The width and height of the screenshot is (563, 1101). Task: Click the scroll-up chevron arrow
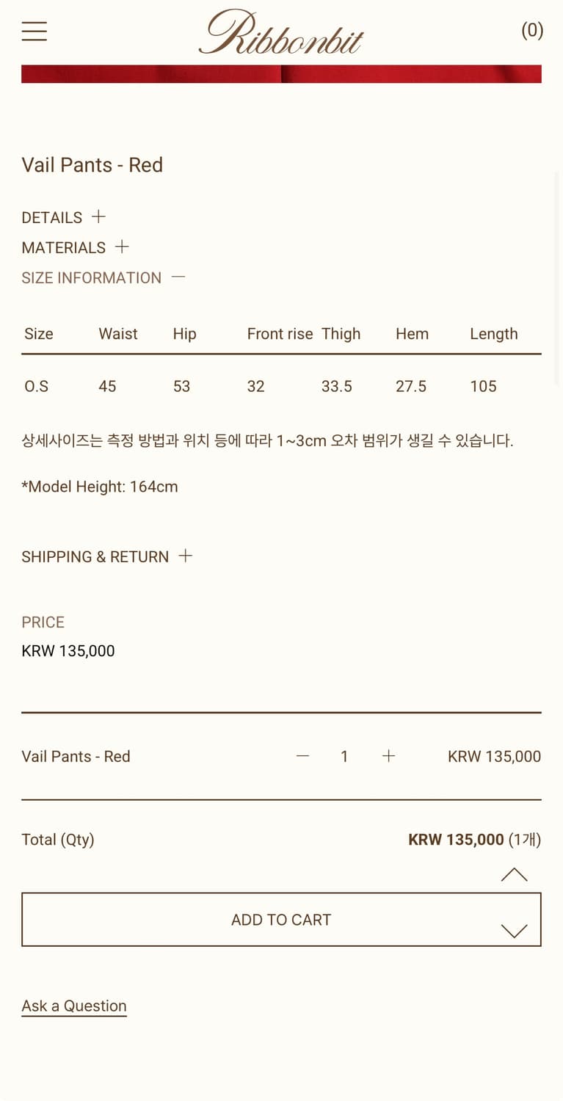(514, 874)
